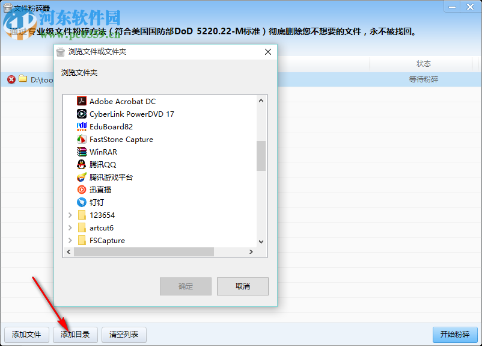Screen dimensions: 482x346
Task: Click the 添加文件 button
Action: pos(26,335)
